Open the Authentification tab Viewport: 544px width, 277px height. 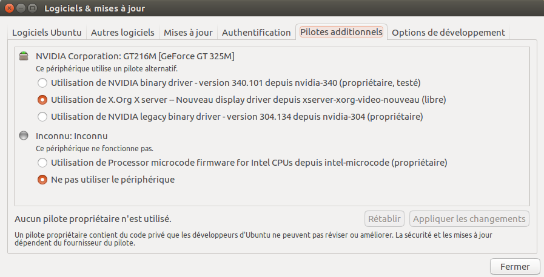coord(256,33)
